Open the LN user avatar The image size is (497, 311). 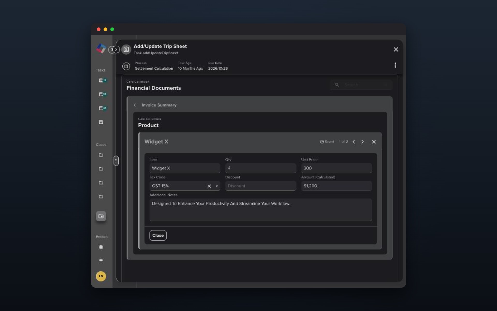[x=101, y=276]
